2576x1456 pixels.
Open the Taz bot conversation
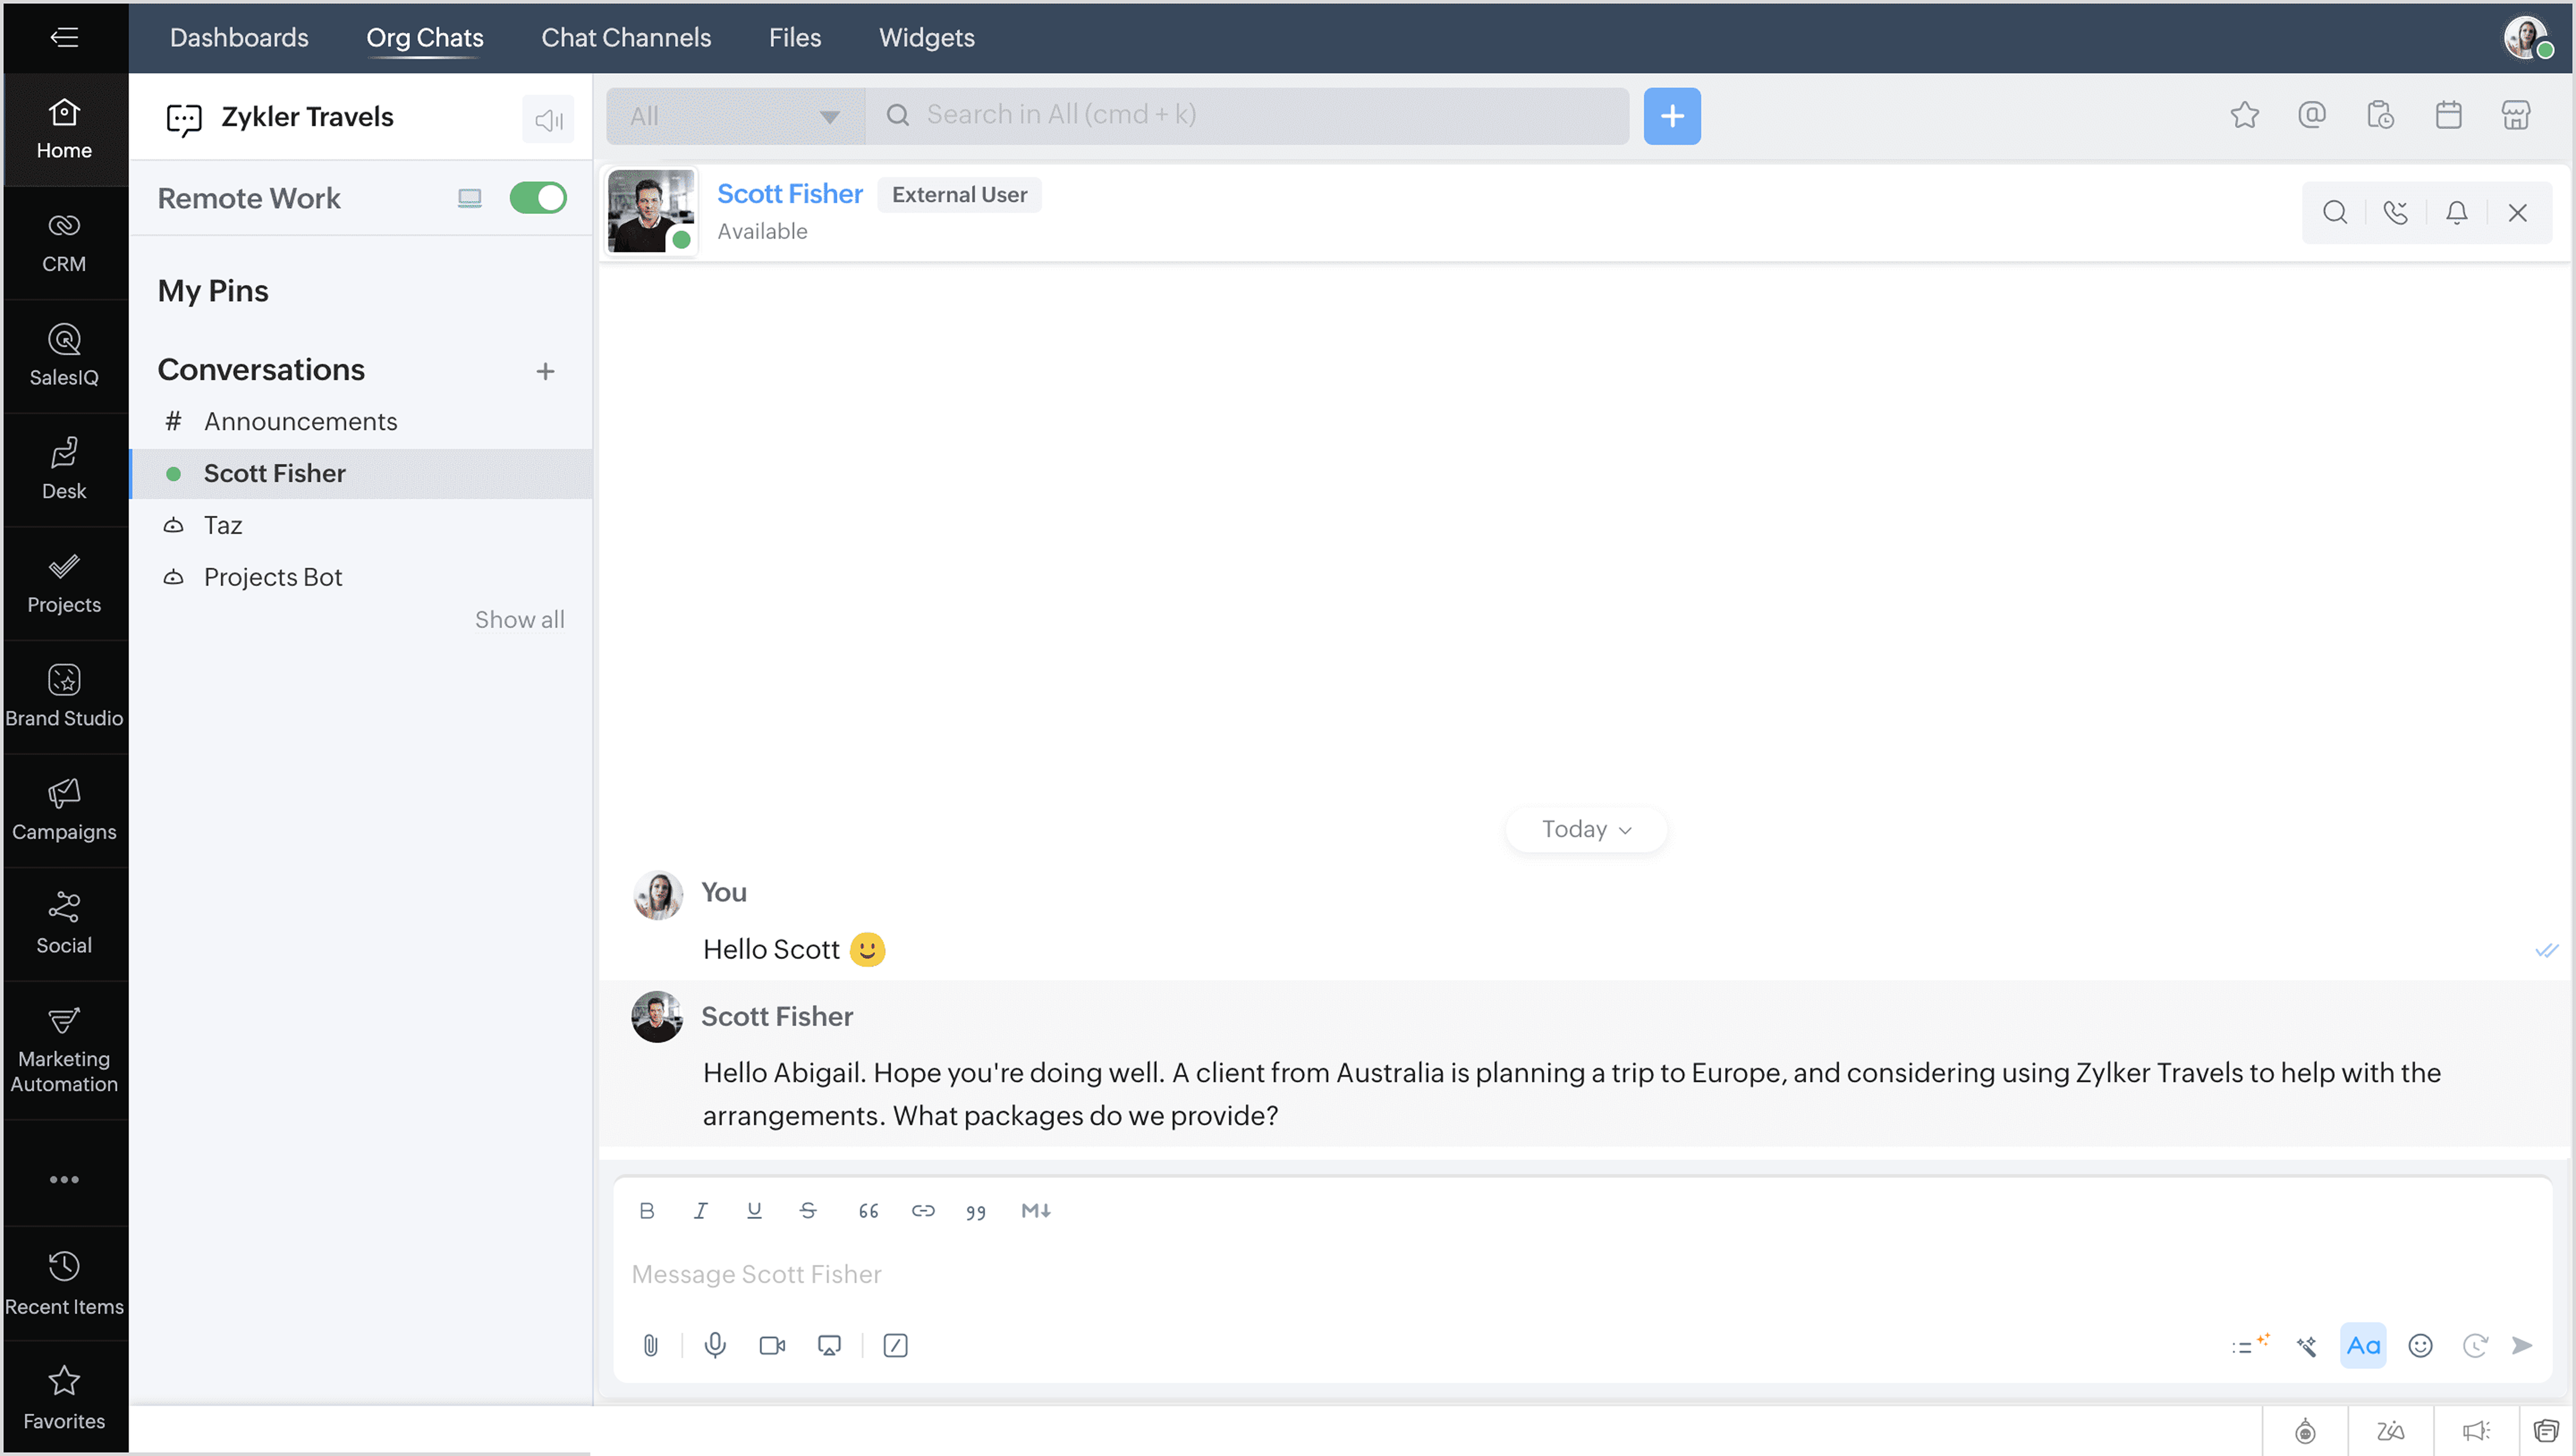223,525
